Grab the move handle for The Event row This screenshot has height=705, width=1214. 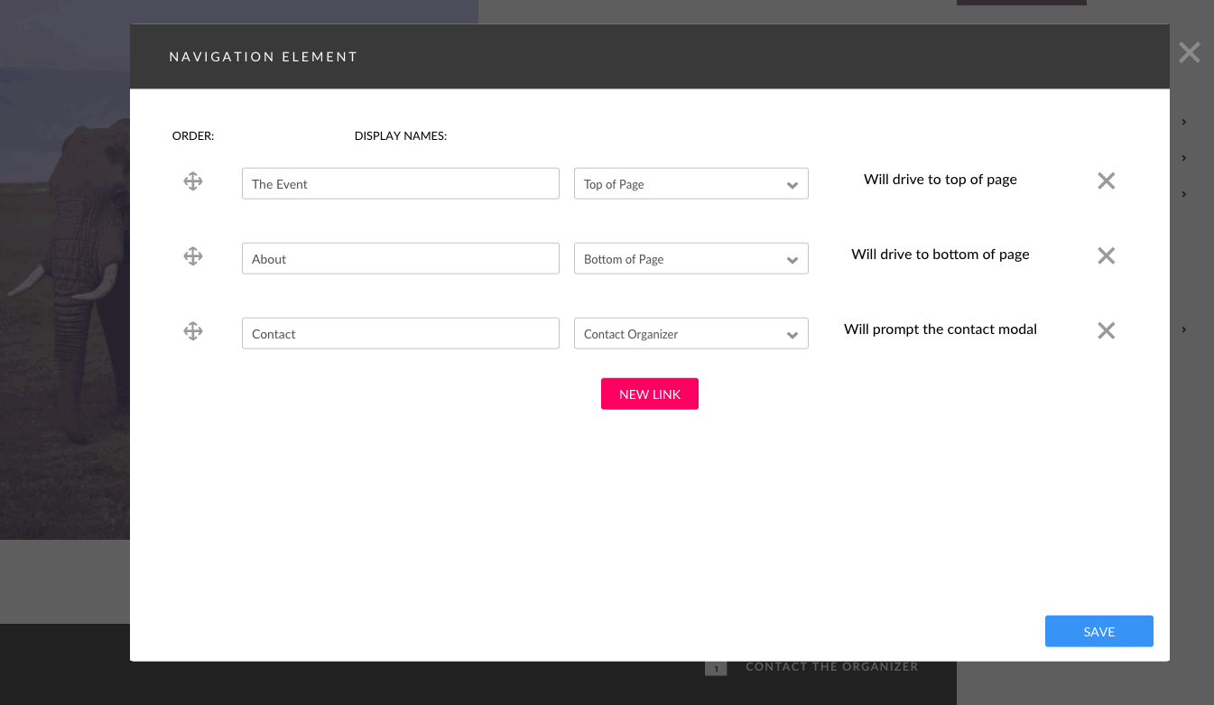(193, 181)
